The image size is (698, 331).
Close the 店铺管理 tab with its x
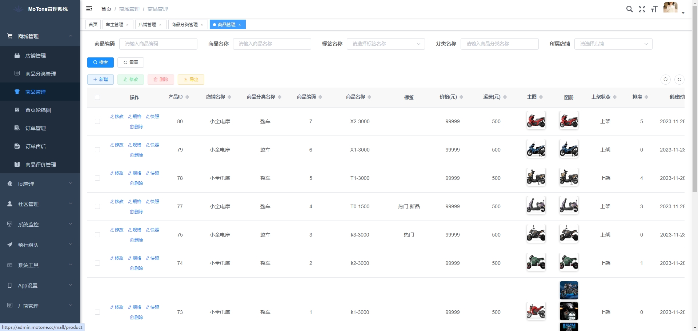[x=160, y=25]
